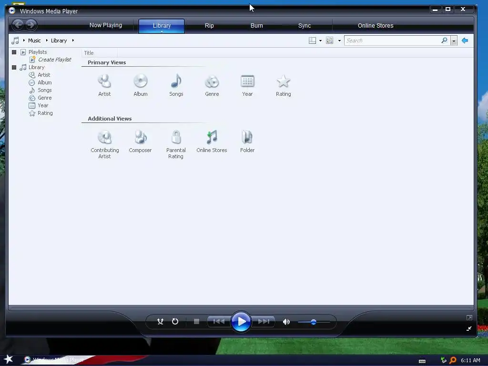Viewport: 488px width, 366px height.
Task: Open the Layout Options dropdown arrow
Action: 321,41
